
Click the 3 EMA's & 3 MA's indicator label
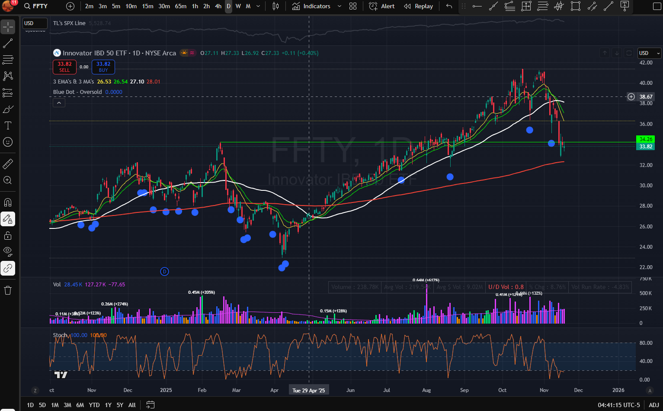point(74,81)
